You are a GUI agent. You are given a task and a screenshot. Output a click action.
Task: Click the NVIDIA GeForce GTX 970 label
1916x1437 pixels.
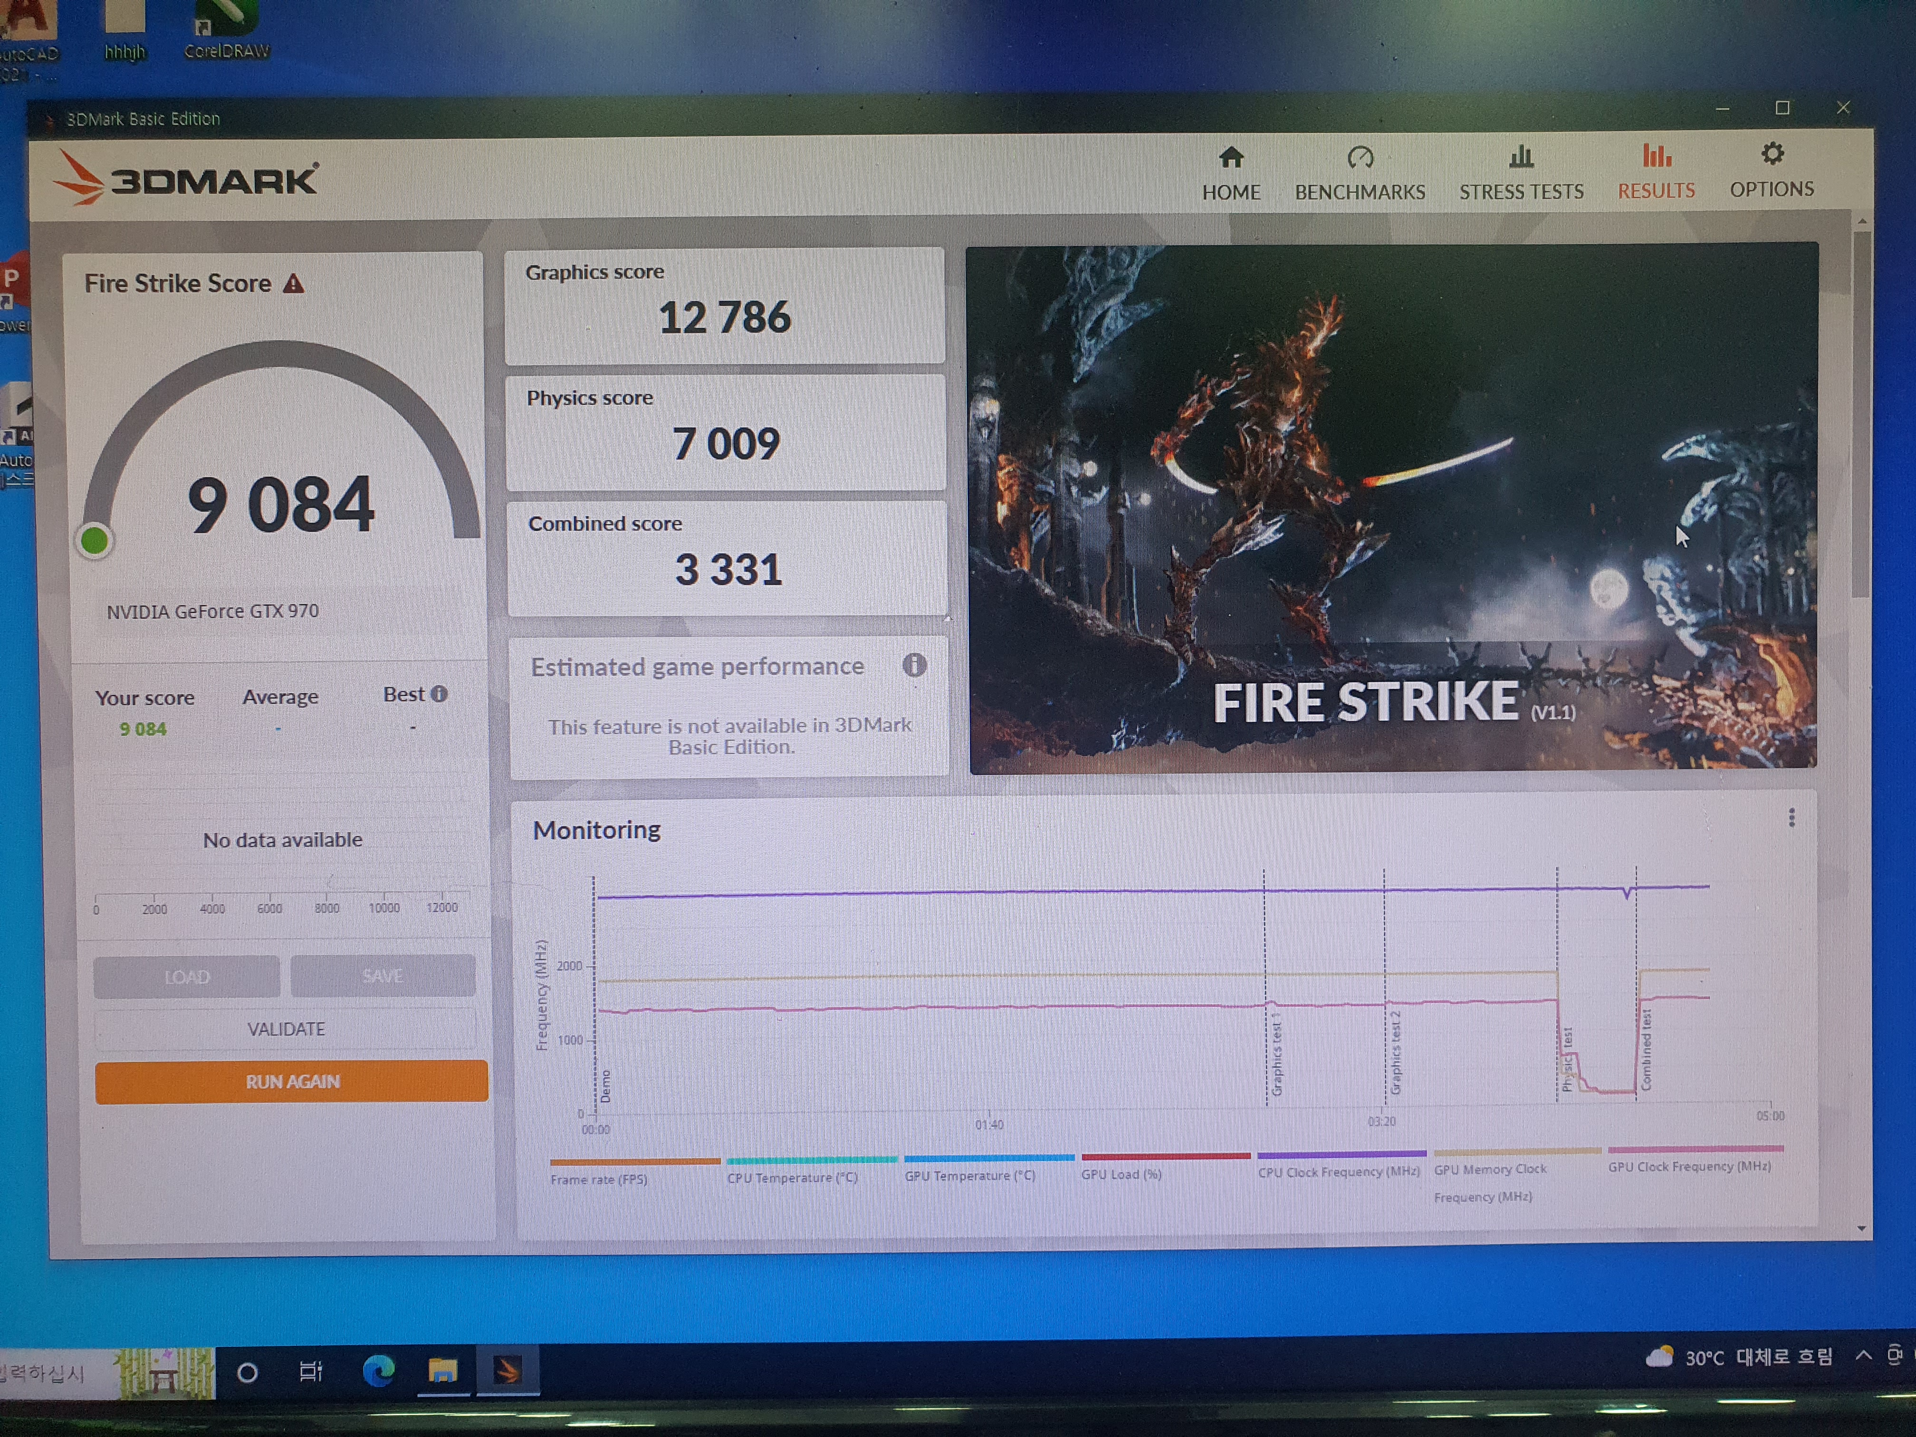(212, 612)
